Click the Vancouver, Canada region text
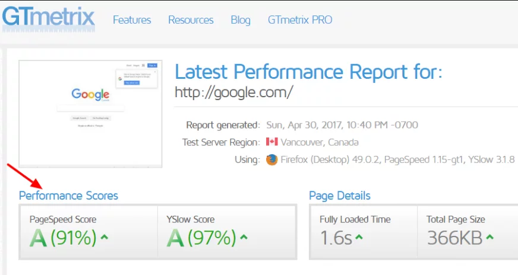The image size is (518, 275). (x=320, y=142)
